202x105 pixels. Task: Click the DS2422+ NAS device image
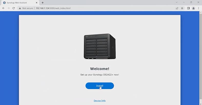(100, 46)
